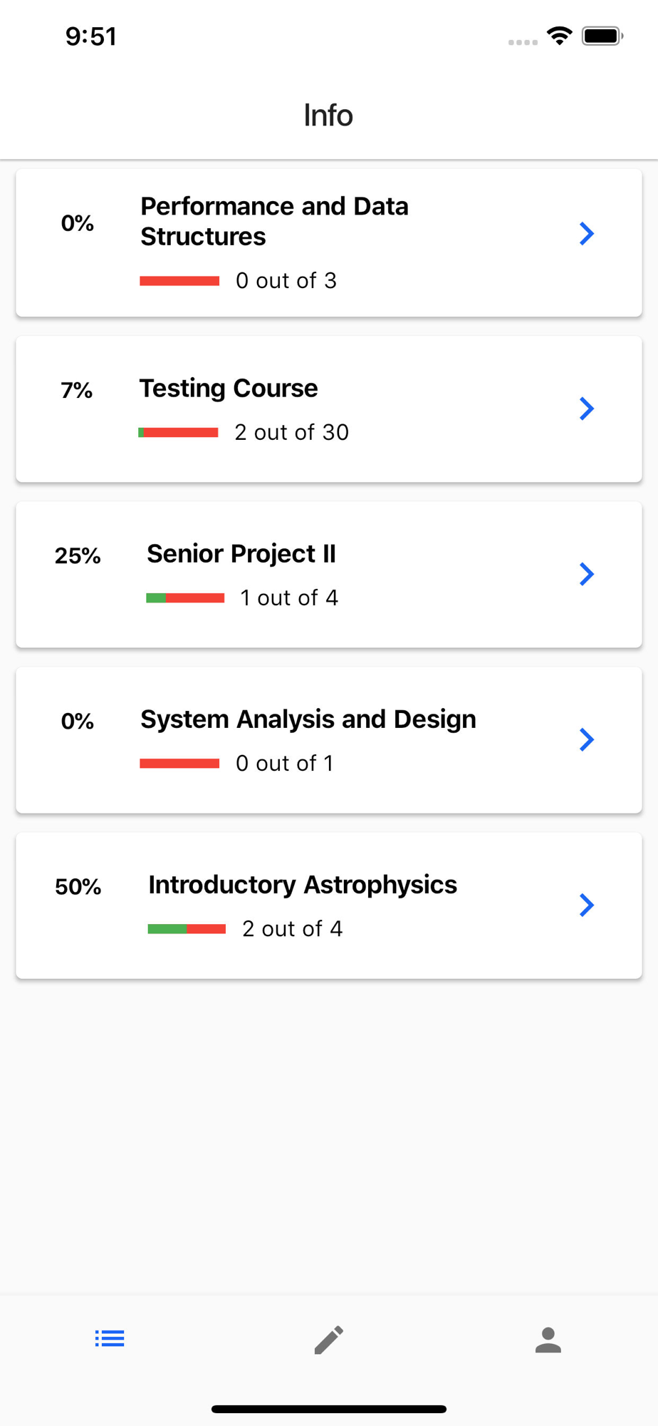Select the Performance and Data Structures title
The width and height of the screenshot is (658, 1426).
tap(275, 221)
